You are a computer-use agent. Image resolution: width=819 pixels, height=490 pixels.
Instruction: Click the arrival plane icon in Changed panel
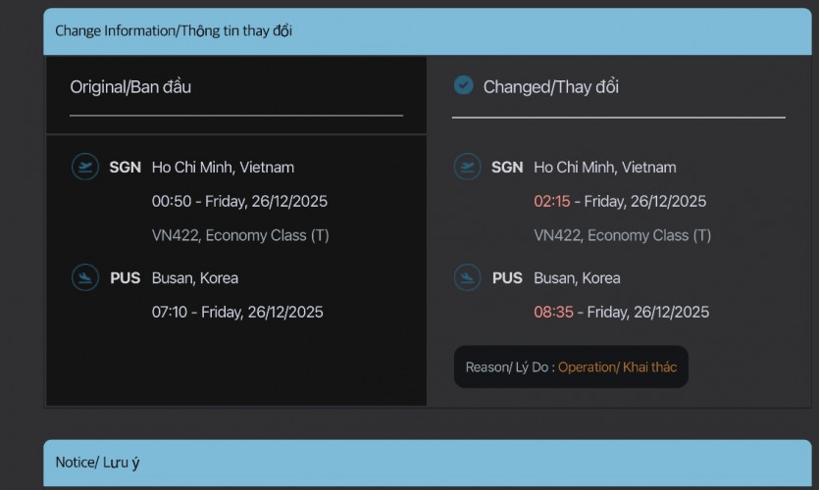tap(467, 277)
